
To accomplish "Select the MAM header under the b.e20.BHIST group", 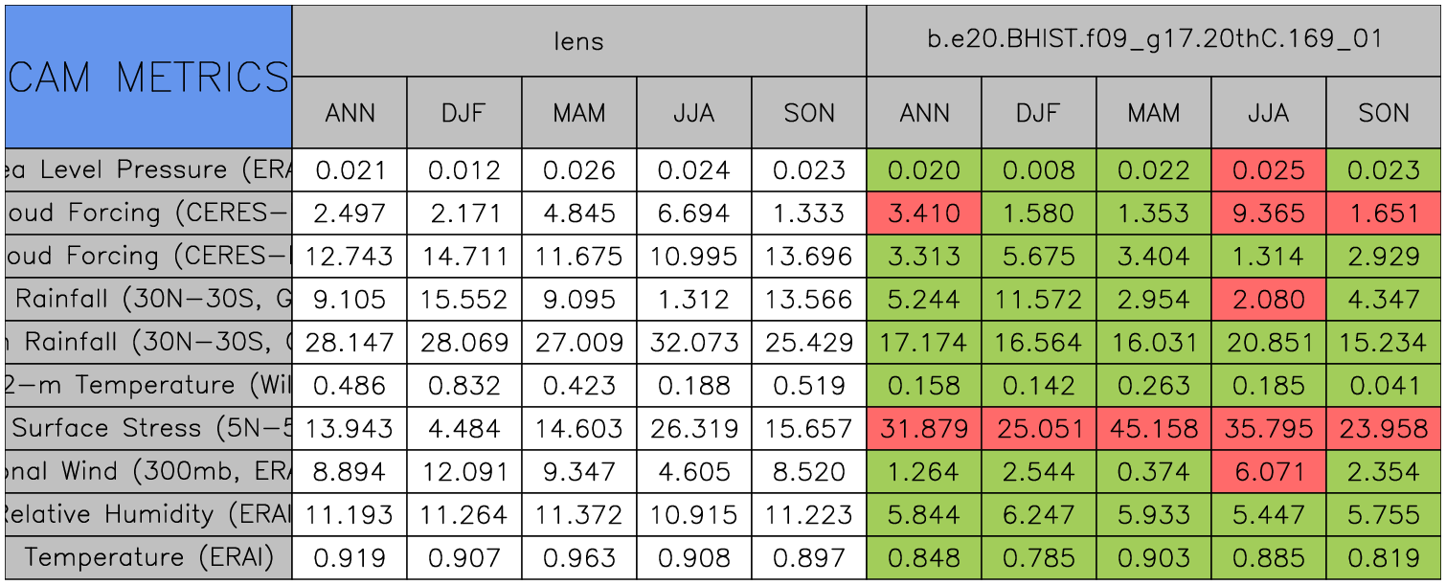I will point(1153,113).
